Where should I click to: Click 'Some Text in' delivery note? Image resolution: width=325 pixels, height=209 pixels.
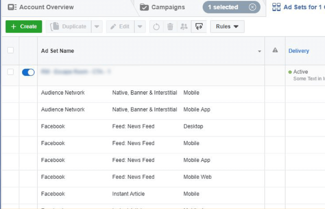[x=307, y=79]
